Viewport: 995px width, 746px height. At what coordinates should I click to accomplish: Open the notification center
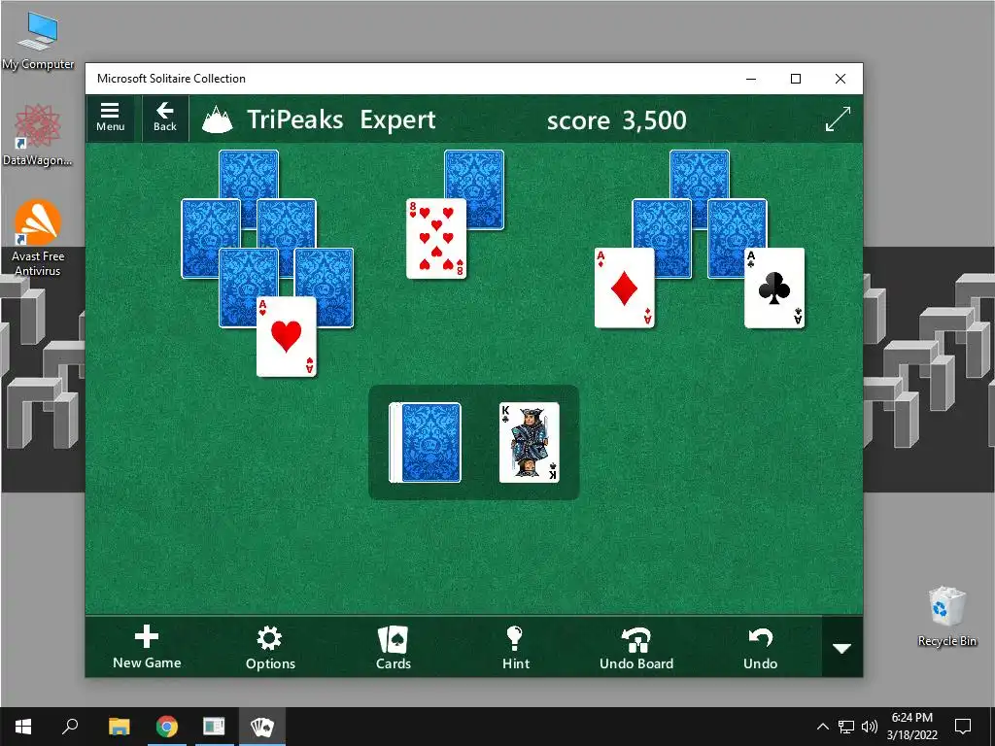coord(963,727)
